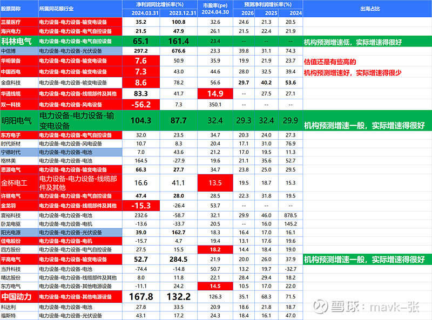The height and width of the screenshot is (320, 432).
Task: Select the 金盘科技 stock cell
Action: tap(19, 83)
